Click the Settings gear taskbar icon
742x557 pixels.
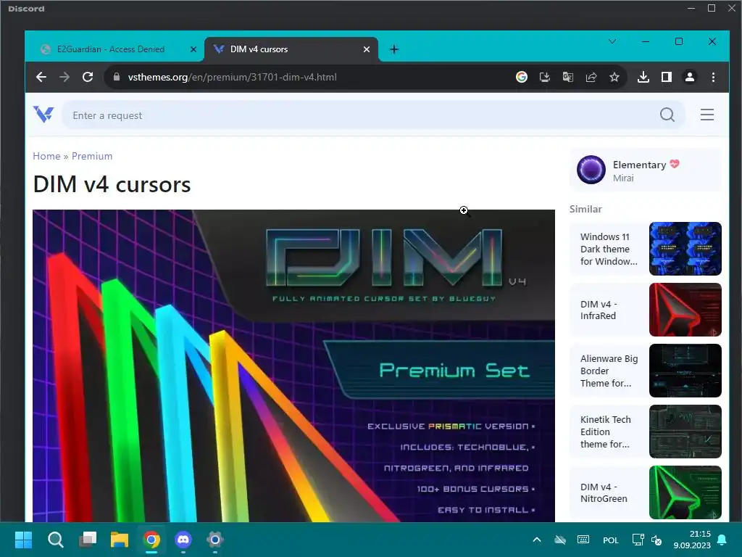(x=214, y=540)
